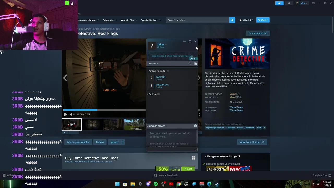This screenshot has width=334, height=188.
Task: Click the store search text field
Action: pyautogui.click(x=198, y=20)
